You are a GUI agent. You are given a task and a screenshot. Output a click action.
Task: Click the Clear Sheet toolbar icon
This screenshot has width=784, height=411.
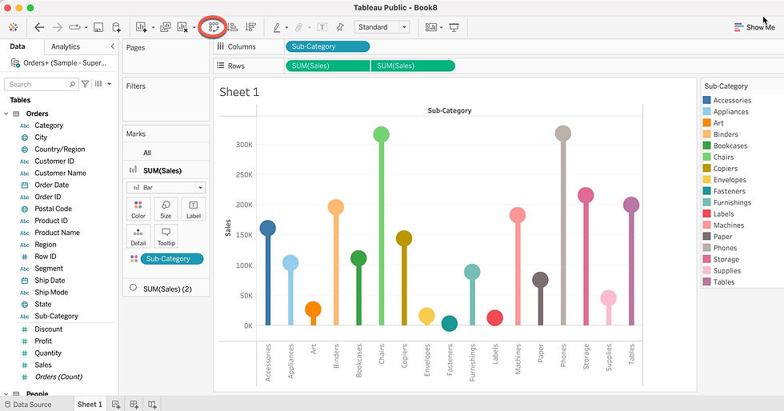(183, 27)
